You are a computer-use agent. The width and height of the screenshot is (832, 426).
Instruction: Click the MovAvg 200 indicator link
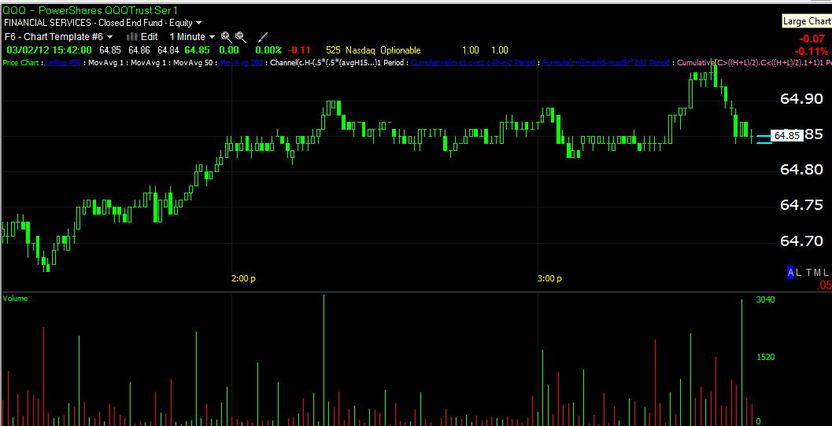(x=240, y=63)
